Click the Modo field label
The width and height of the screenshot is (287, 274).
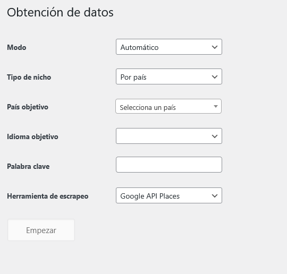pos(16,48)
